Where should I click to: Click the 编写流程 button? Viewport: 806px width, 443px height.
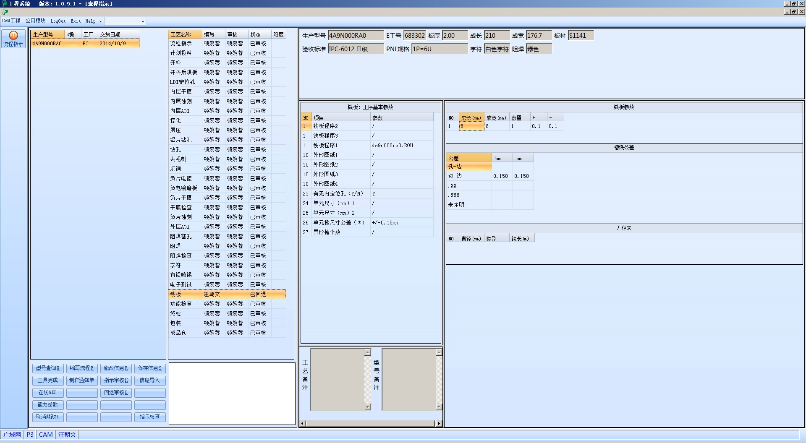point(82,368)
